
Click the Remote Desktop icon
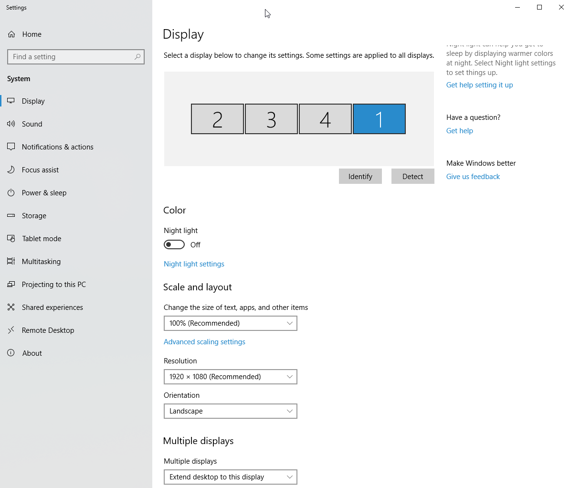(x=11, y=330)
